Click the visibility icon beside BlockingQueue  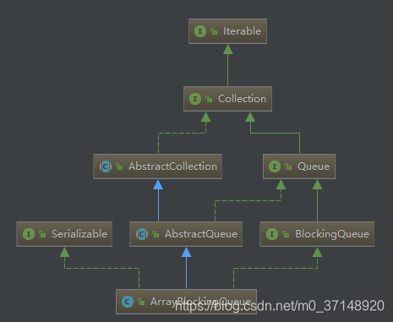click(286, 234)
